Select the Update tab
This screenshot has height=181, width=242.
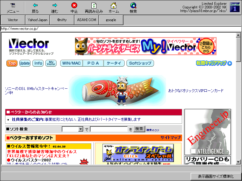25,63
